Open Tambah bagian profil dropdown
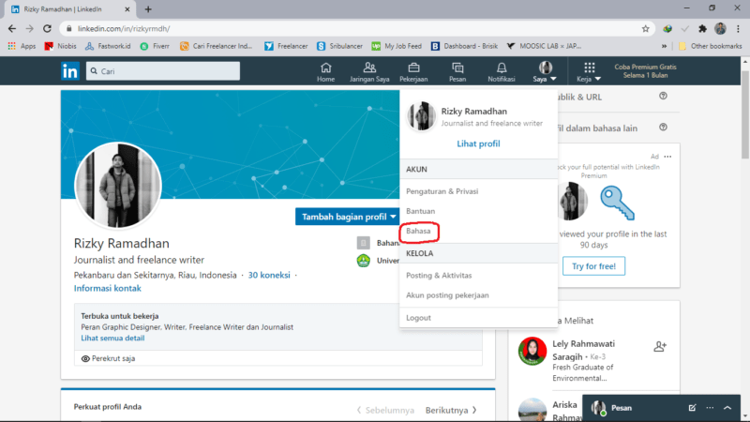Screen dimensions: 750x422 [x=347, y=217]
